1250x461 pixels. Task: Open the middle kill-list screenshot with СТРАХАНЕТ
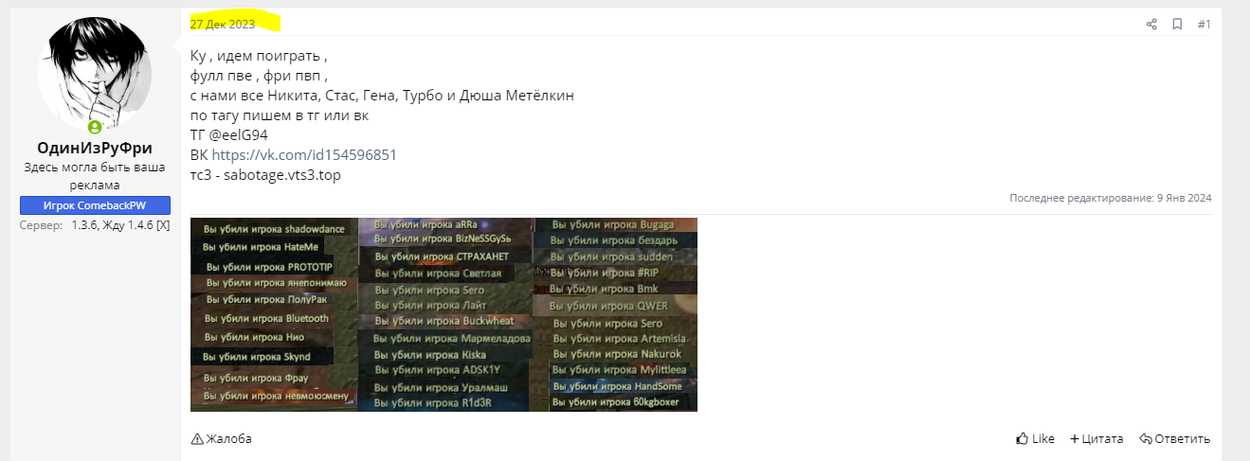tap(445, 314)
